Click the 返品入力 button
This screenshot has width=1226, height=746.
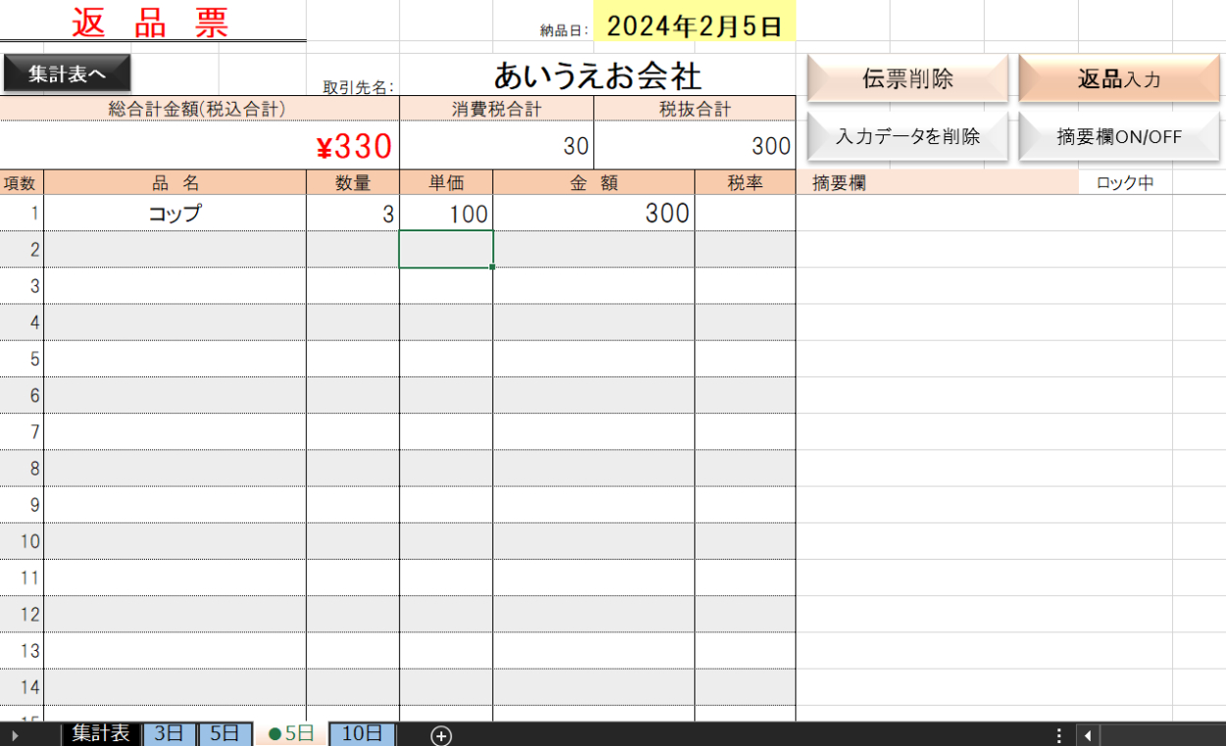[1119, 79]
